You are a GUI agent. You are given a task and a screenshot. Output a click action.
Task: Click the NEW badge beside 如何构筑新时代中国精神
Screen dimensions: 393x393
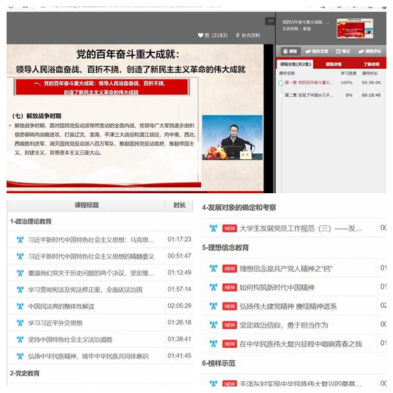(x=229, y=287)
